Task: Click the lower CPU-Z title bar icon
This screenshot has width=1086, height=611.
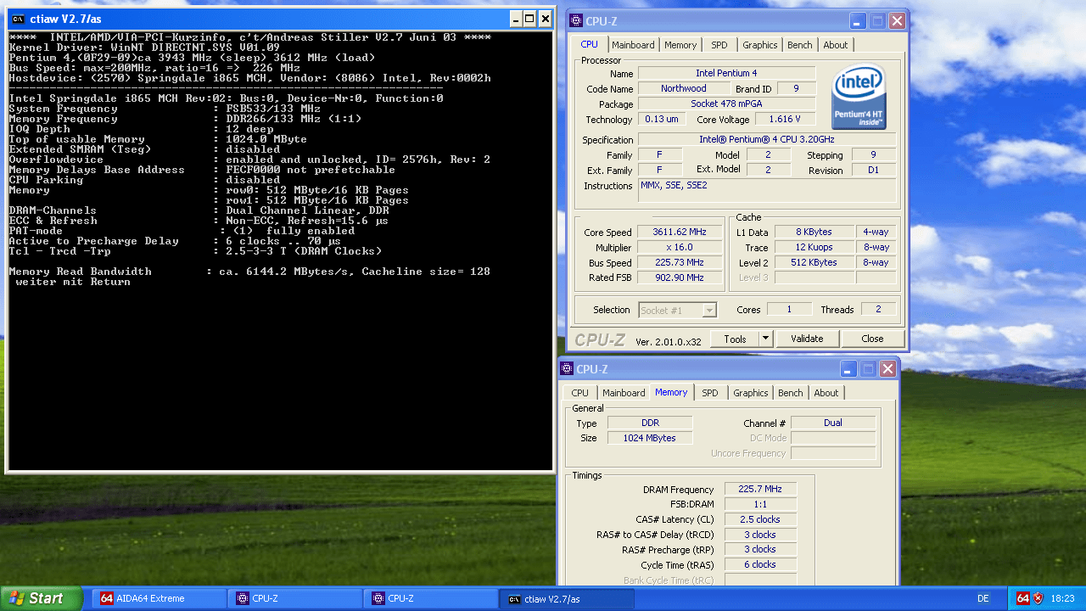Action: pyautogui.click(x=567, y=369)
